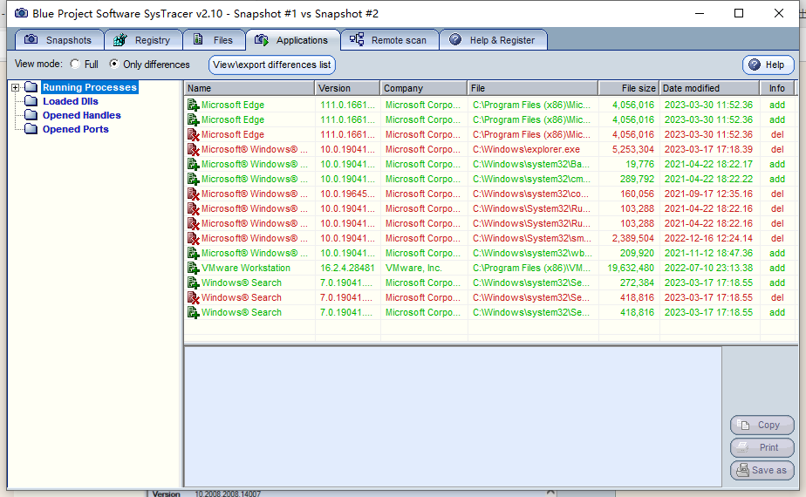Click version 10.0.19645... cell
806x497 pixels.
coord(347,194)
